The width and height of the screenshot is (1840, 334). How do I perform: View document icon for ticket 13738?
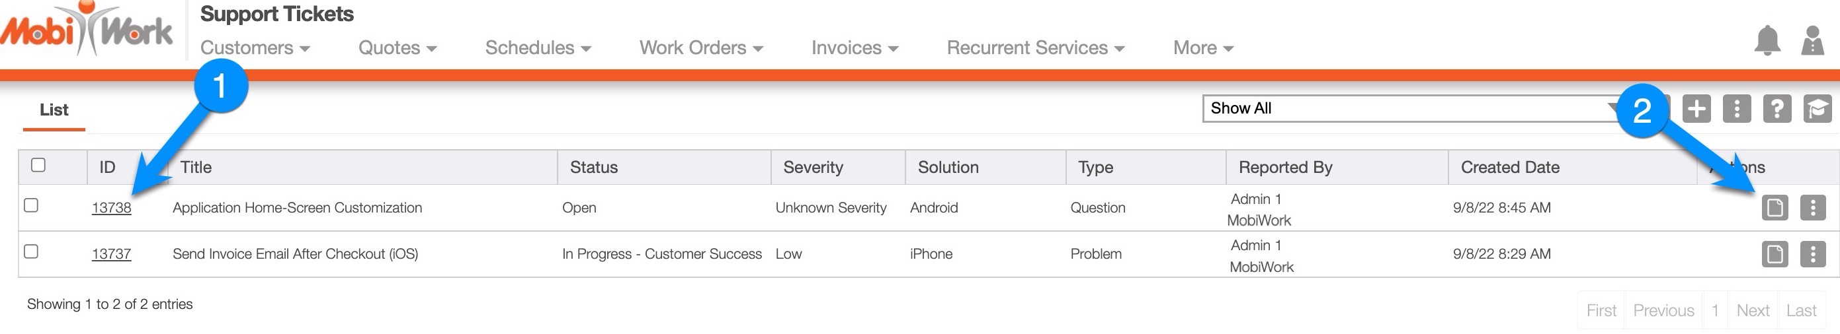pyautogui.click(x=1775, y=208)
